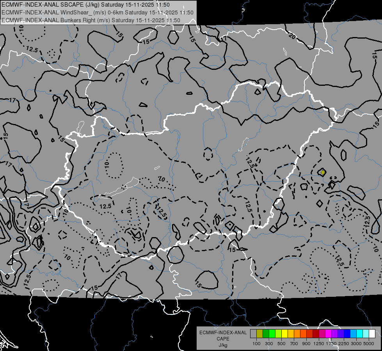Pick the yellow-green legend swatch
Screen dimensions: 382x351
point(278,333)
